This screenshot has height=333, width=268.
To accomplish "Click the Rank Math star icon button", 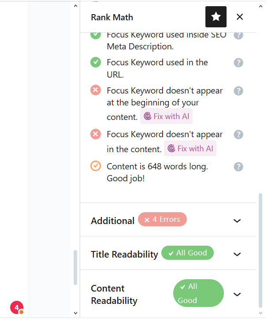I will (216, 17).
